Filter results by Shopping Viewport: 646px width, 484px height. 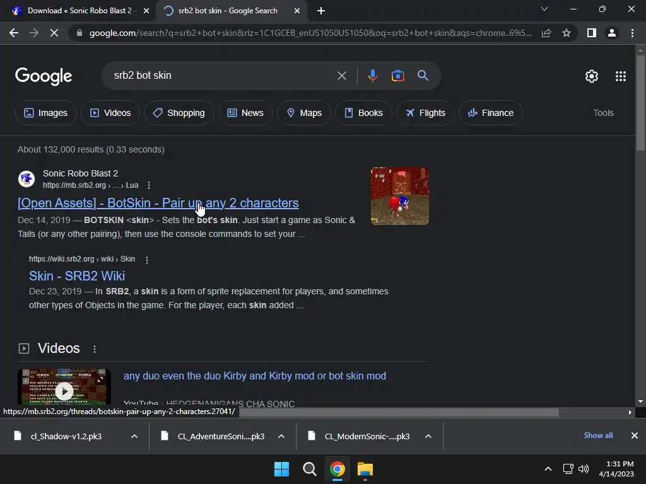pos(179,113)
